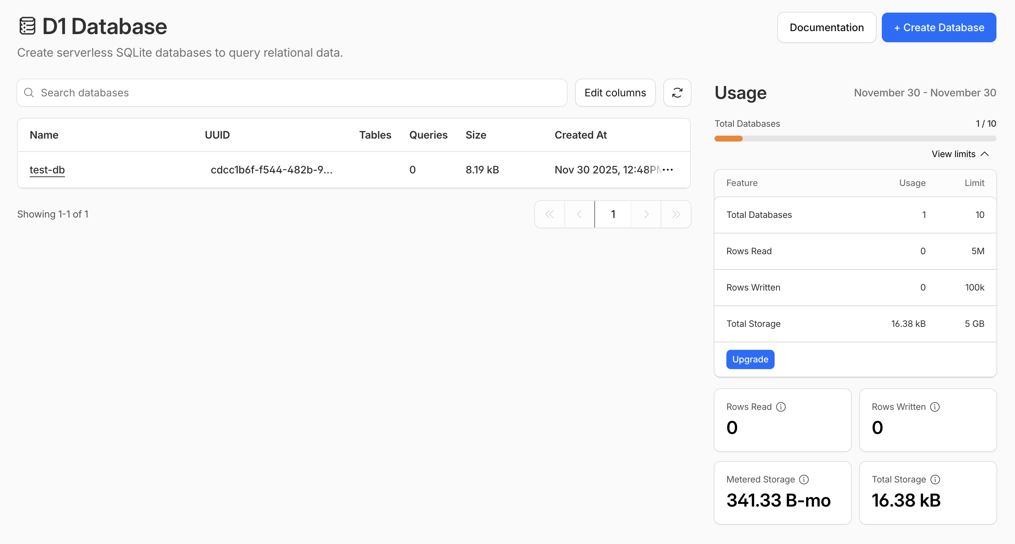Open the test-db database link
Screen dimensions: 1015x544
(x=47, y=170)
